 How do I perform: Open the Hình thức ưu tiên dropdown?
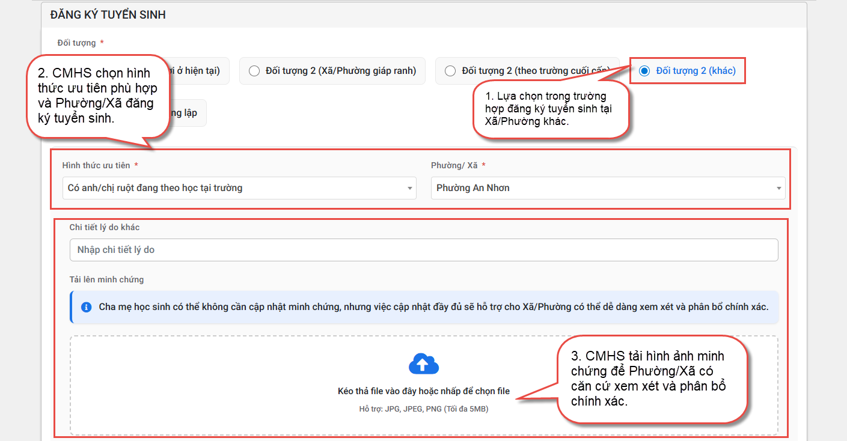click(239, 188)
